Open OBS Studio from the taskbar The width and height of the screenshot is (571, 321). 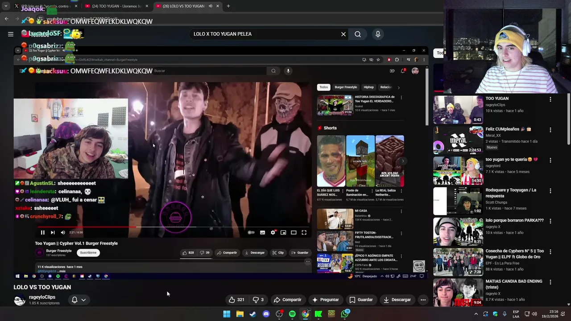click(279, 314)
